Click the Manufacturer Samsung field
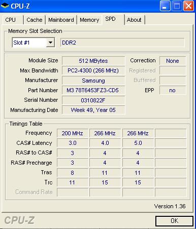The height and width of the screenshot is (229, 196). coord(93,81)
